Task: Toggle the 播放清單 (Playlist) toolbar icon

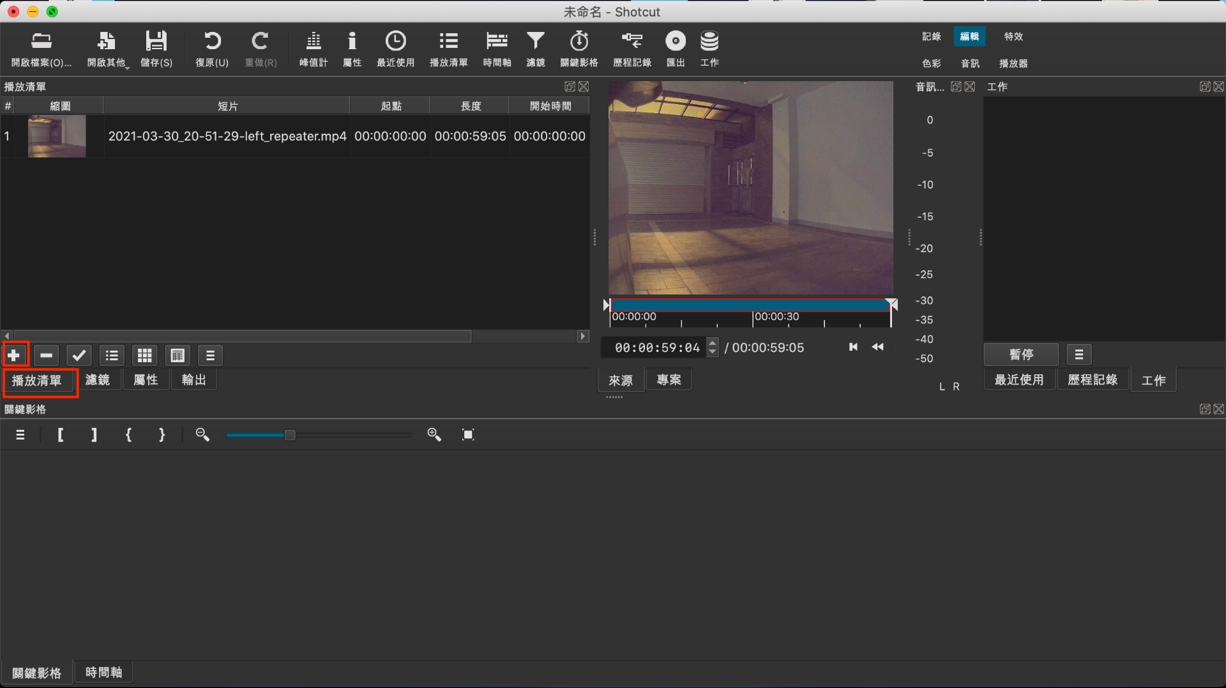Action: click(x=448, y=49)
